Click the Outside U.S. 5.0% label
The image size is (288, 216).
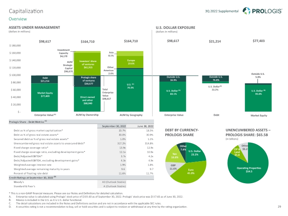click(258, 76)
